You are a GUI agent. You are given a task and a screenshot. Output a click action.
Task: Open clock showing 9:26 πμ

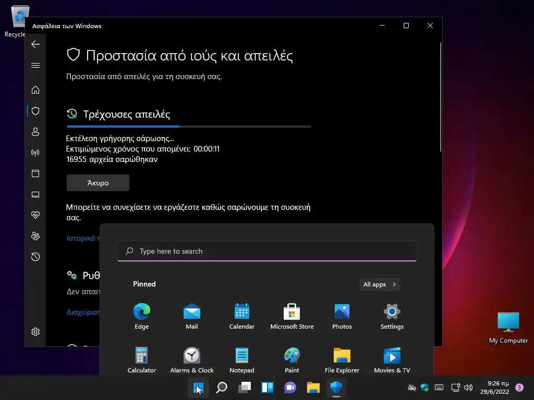click(494, 387)
